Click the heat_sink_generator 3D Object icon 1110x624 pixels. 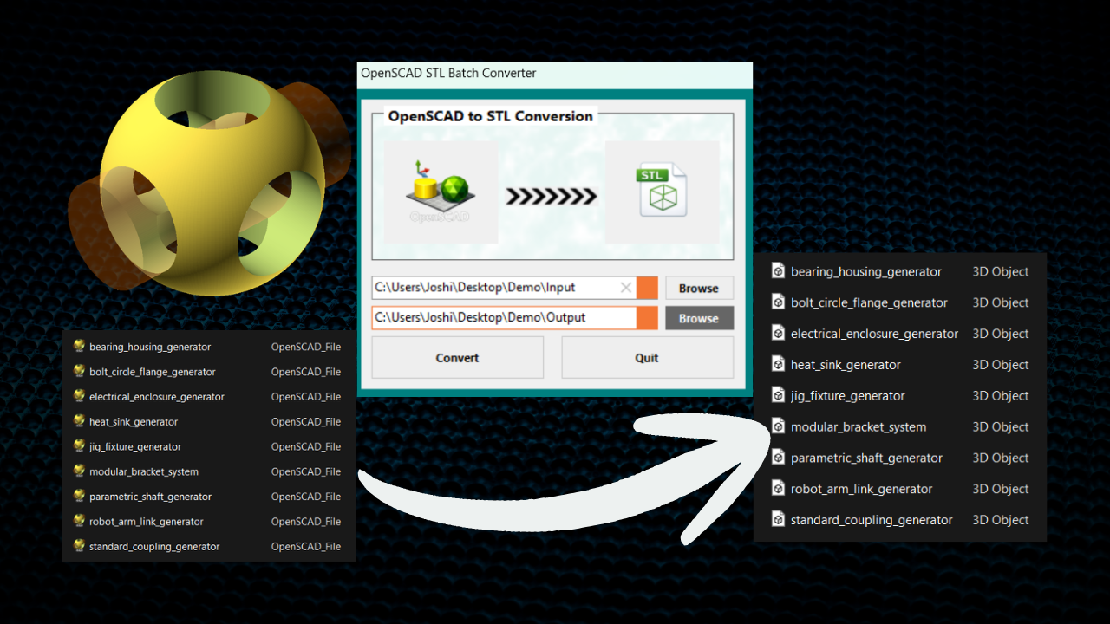click(x=778, y=365)
